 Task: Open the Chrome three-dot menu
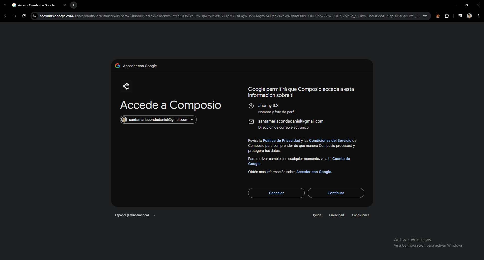pos(478,16)
